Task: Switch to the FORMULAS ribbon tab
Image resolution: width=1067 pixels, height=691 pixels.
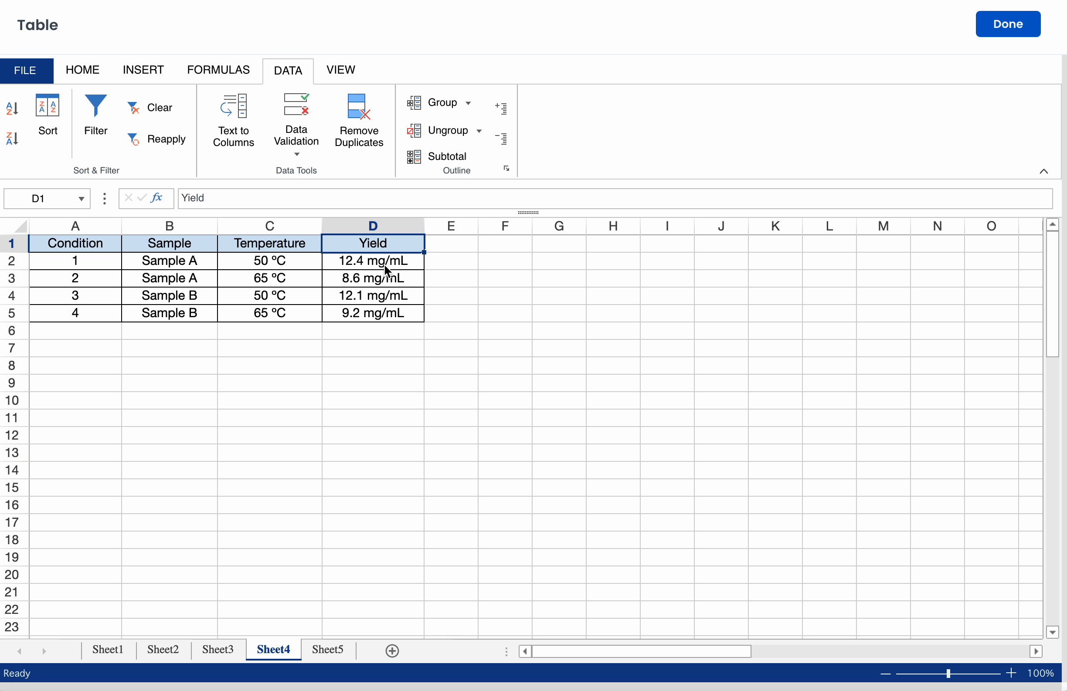Action: 218,70
